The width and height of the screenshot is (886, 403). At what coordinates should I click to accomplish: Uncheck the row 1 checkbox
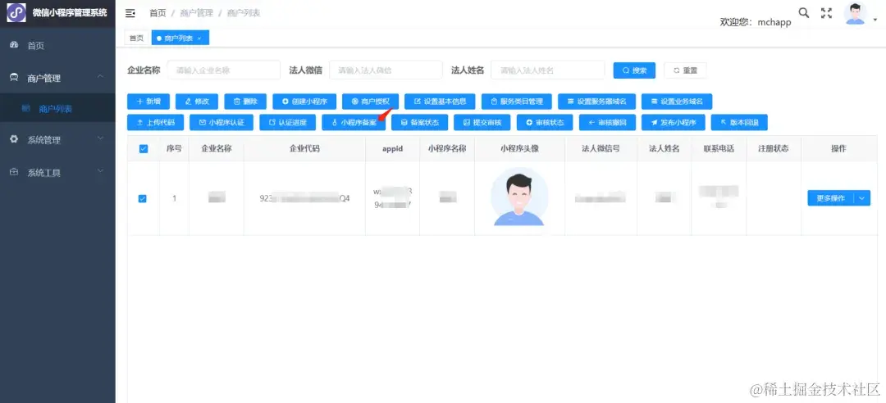coord(143,199)
